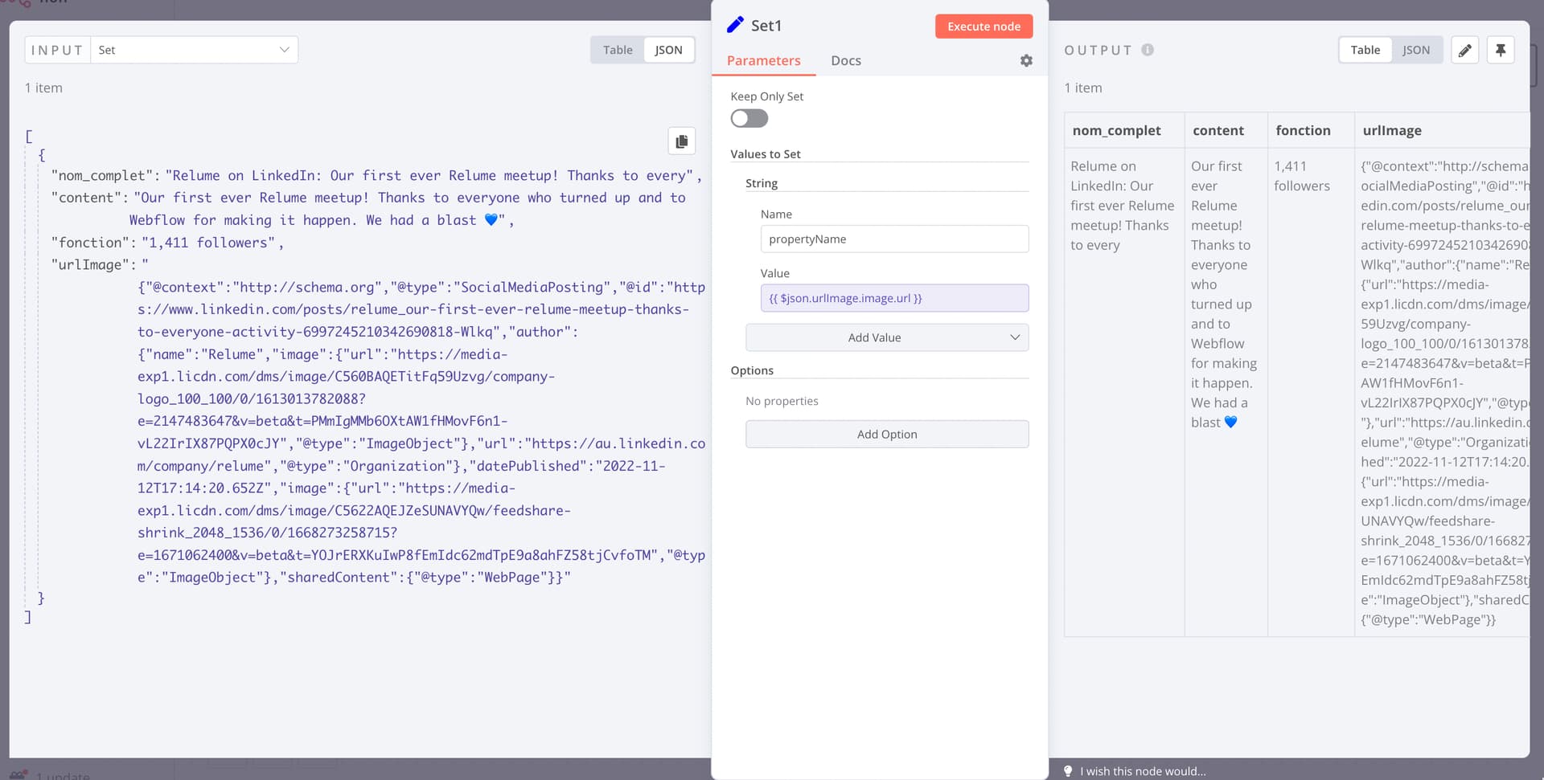Select the Parameters tab
Viewport: 1544px width, 780px height.
[x=763, y=61]
